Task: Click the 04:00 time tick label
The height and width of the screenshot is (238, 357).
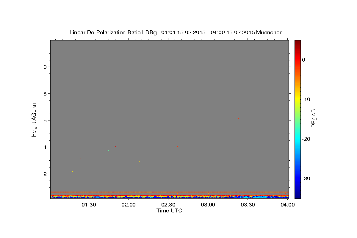Action: (287, 205)
